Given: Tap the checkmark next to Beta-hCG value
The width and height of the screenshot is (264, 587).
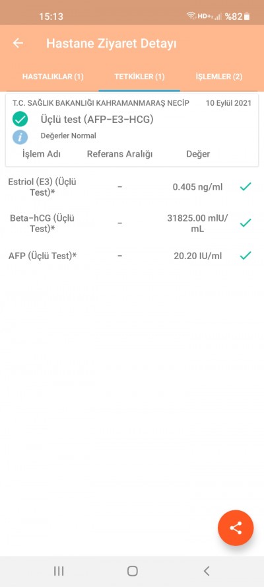Looking at the screenshot, I should tap(246, 223).
